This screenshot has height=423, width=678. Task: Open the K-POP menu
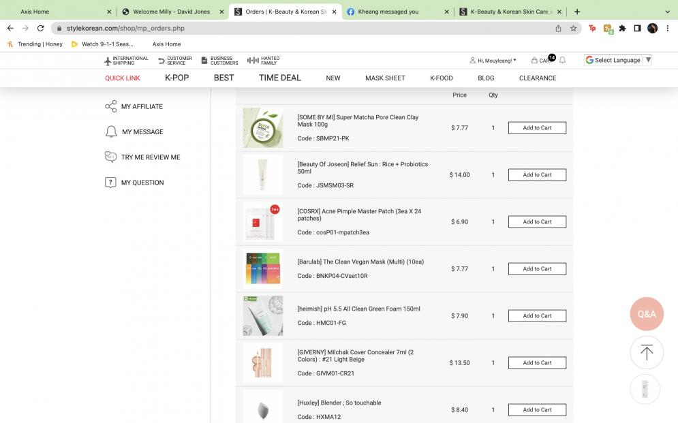point(176,78)
